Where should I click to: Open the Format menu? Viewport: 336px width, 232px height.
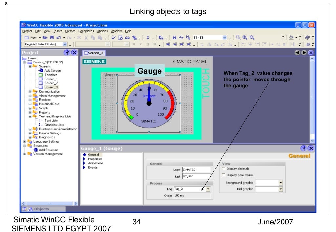[70, 31]
